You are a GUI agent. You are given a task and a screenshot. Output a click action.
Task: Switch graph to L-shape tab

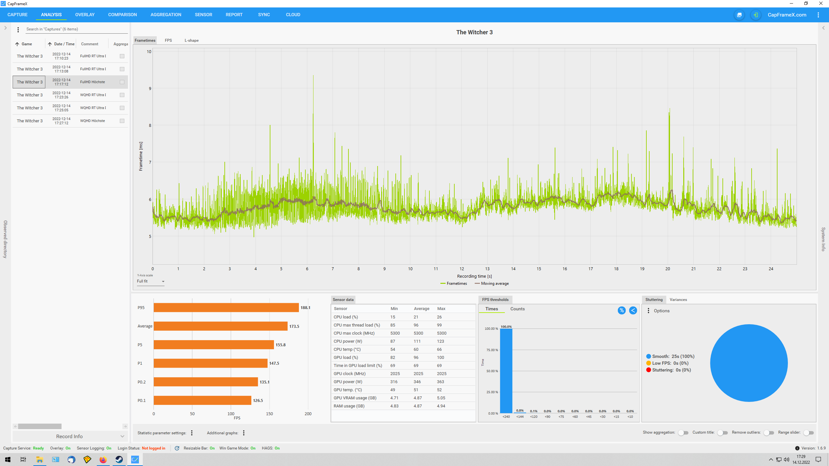click(192, 40)
